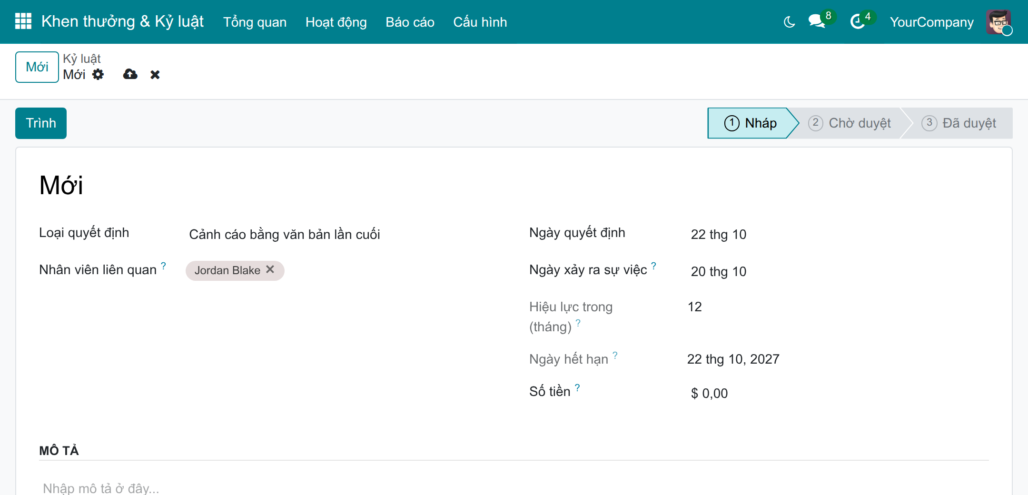Save record with the cloud upload icon
Screen dimensions: 1028x495
130,74
